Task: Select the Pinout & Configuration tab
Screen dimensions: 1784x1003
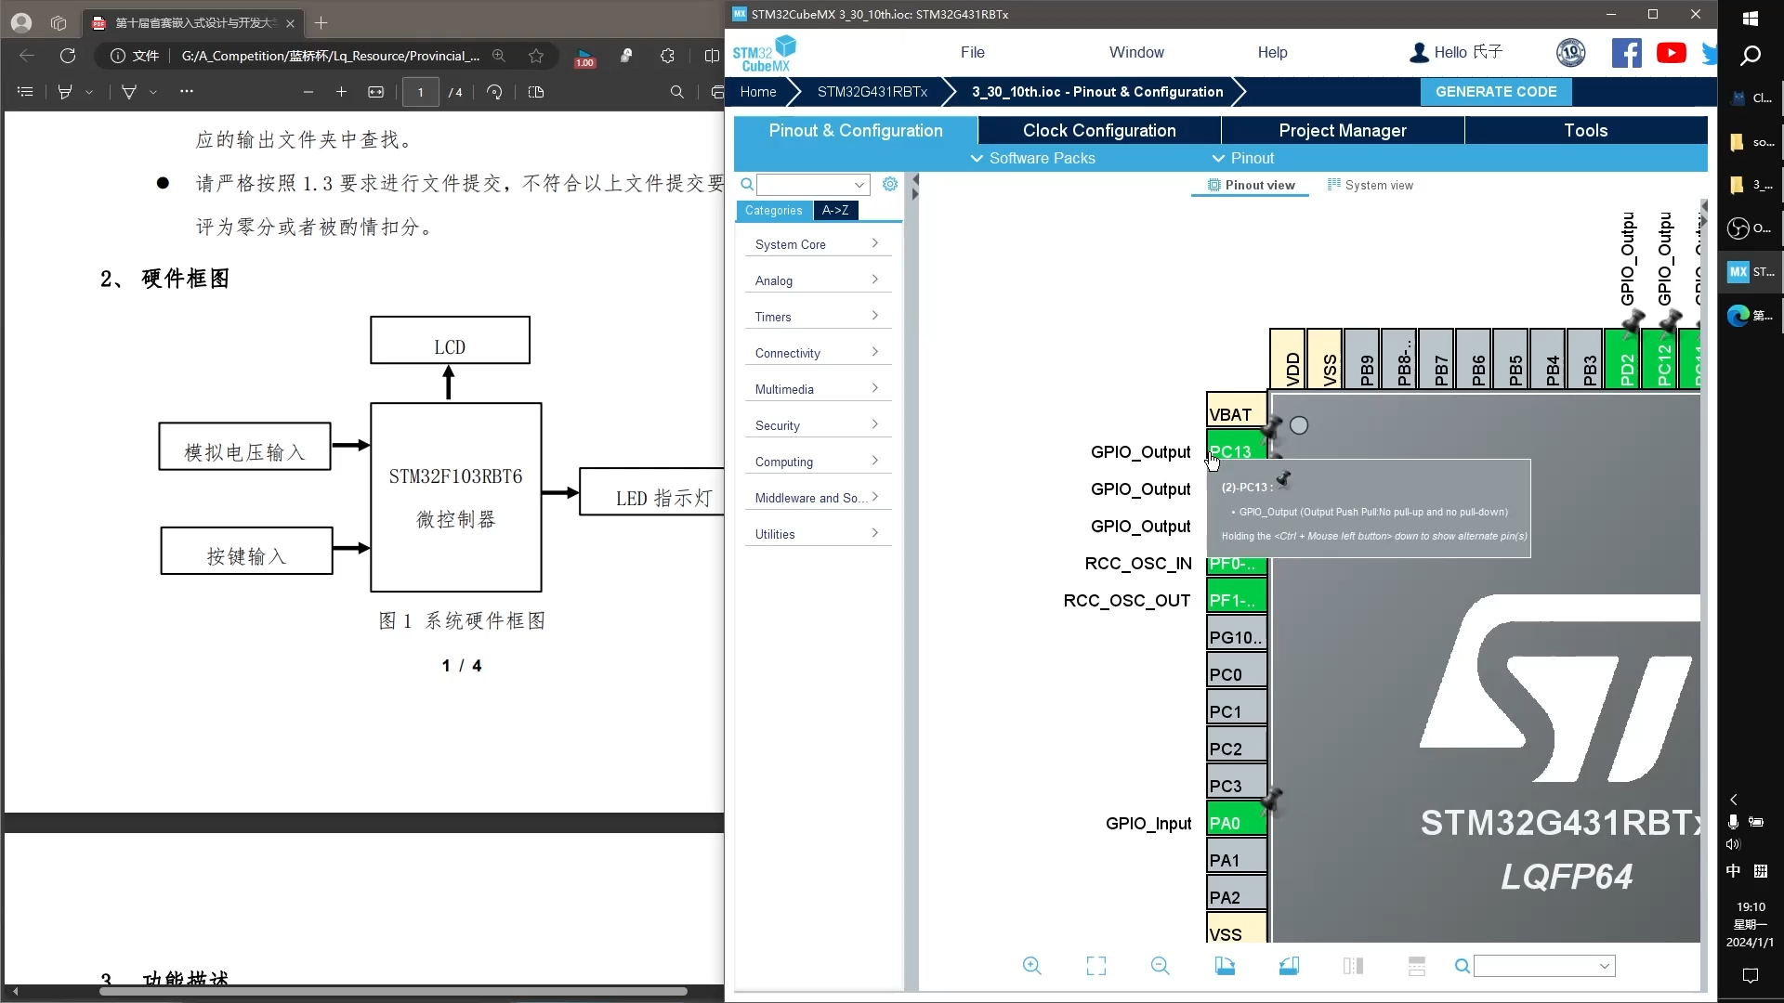Action: click(x=856, y=130)
